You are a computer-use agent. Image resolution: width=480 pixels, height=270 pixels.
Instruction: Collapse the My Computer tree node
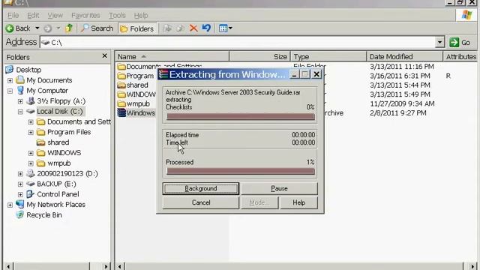click(10, 91)
